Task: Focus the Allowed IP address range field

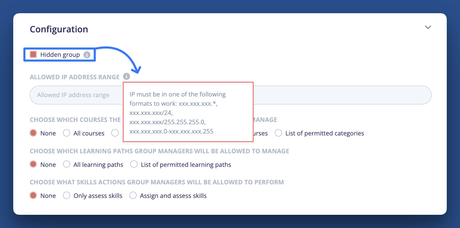Action: click(x=230, y=95)
